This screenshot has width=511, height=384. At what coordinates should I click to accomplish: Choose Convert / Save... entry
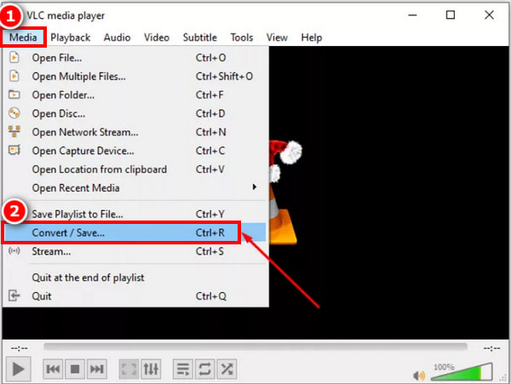point(135,232)
